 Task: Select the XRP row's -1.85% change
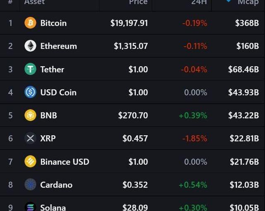[195, 139]
